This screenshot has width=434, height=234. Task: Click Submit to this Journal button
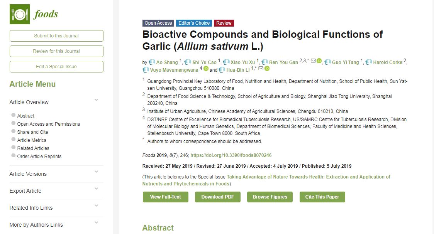[56, 36]
